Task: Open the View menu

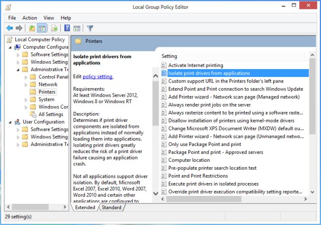Action: tap(49, 18)
